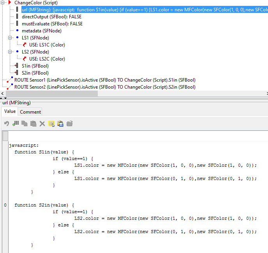Click the yellow select-all table icon

tap(51, 124)
